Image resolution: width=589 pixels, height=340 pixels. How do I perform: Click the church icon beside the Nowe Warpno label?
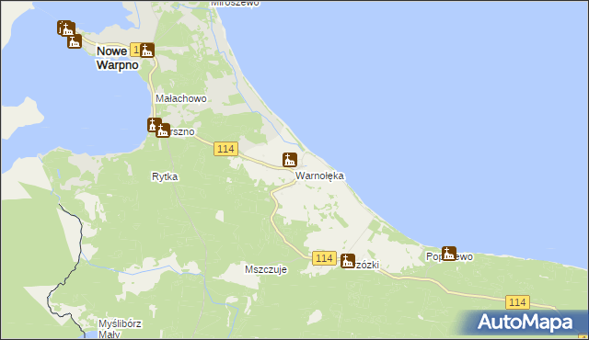[147, 50]
